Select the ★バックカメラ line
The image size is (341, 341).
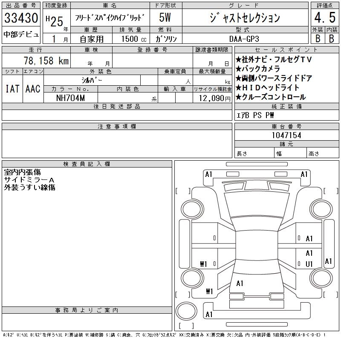[258, 69]
